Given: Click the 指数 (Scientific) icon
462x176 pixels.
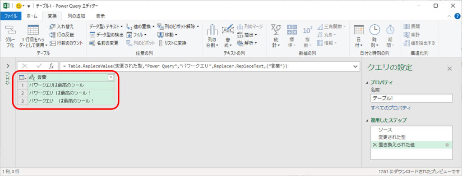Looking at the screenshot, I should 308,30.
